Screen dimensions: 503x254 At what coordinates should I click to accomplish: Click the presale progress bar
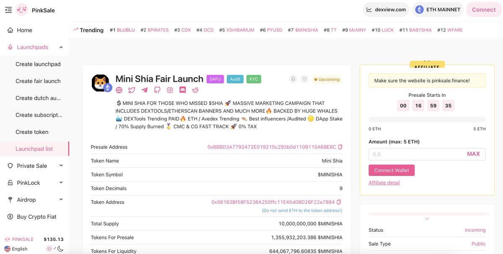[427, 119]
